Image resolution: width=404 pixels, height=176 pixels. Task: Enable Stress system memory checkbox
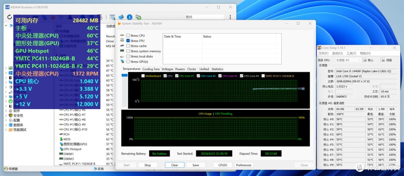coord(128,51)
